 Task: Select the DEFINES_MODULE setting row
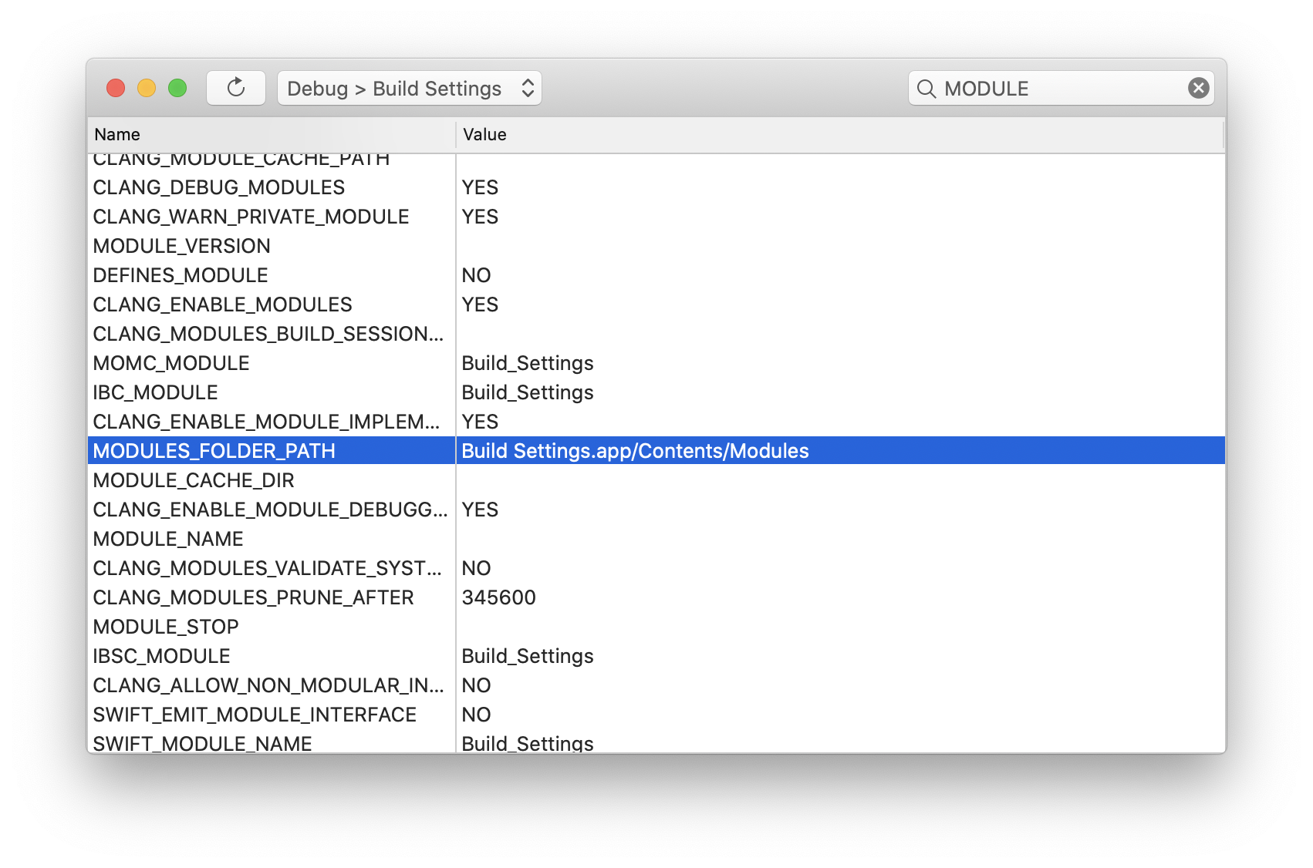(180, 274)
